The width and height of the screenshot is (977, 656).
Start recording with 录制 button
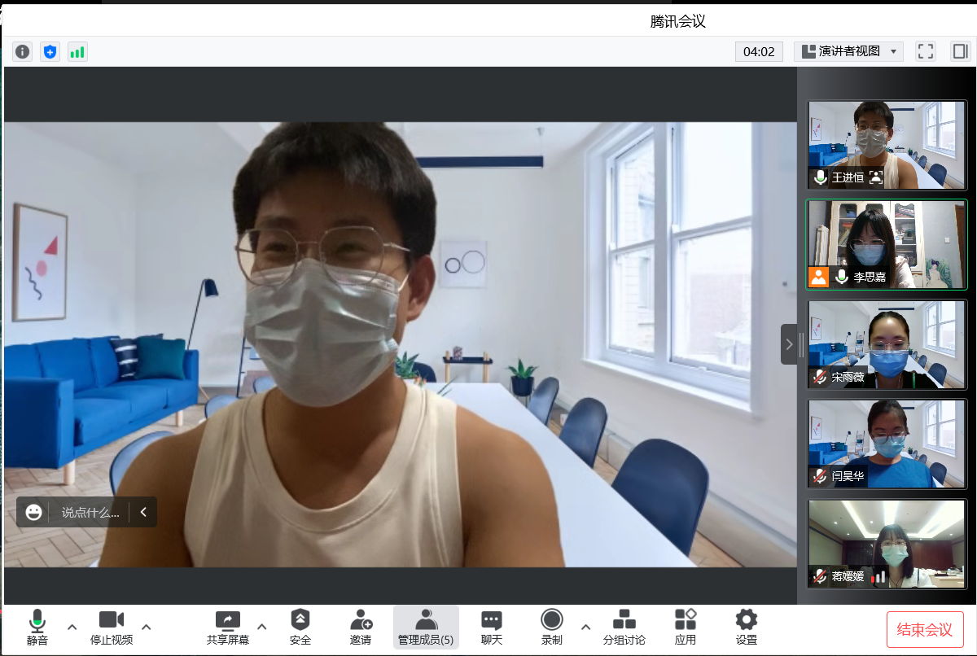coord(552,627)
